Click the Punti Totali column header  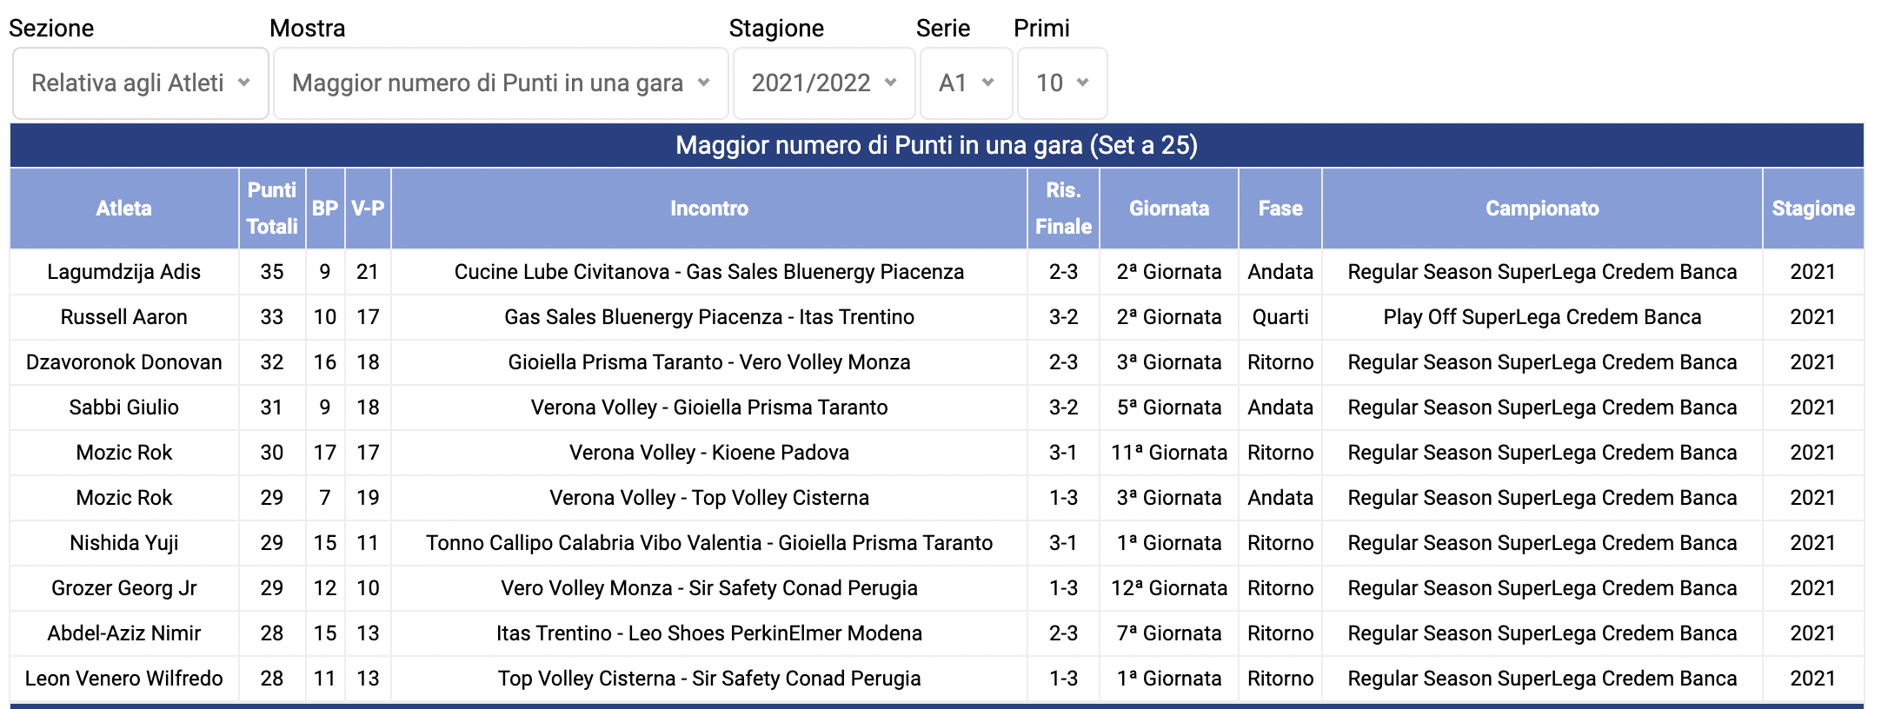point(272,209)
